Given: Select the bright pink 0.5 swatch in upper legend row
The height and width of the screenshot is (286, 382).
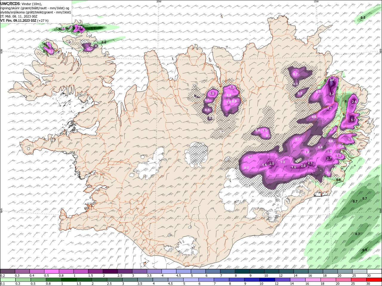Looking at the screenshot, I should pyautogui.click(x=51, y=271).
